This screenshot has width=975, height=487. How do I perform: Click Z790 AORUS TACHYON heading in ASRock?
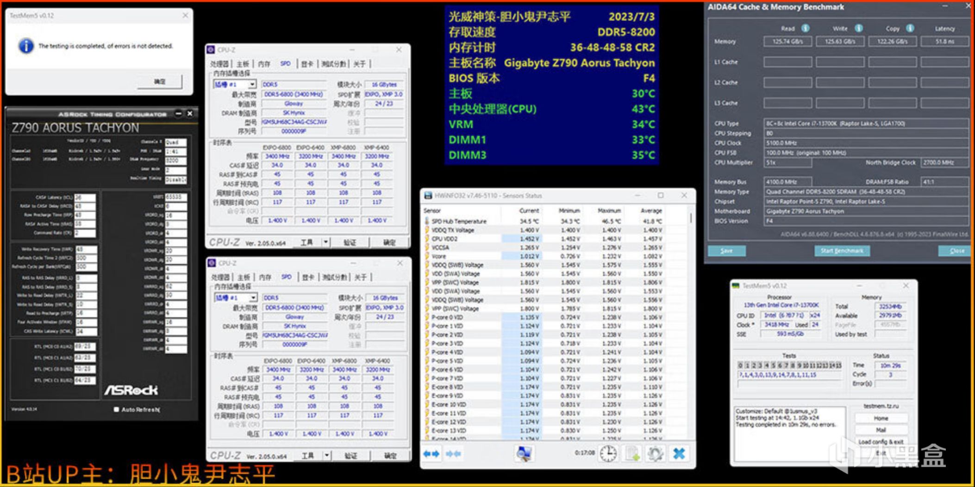coord(75,128)
